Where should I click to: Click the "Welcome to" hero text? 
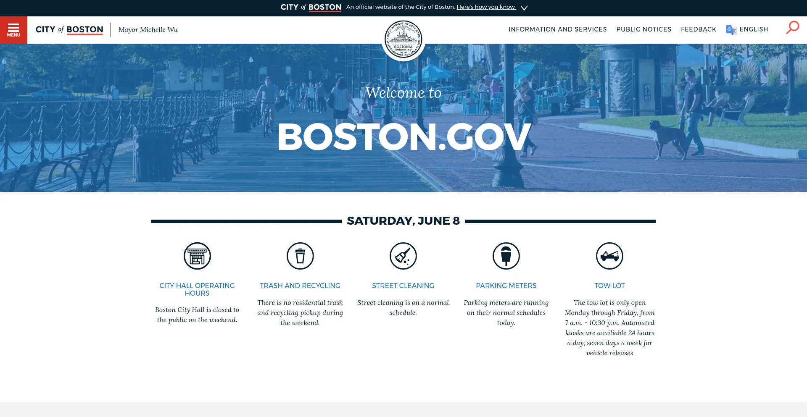click(x=403, y=92)
